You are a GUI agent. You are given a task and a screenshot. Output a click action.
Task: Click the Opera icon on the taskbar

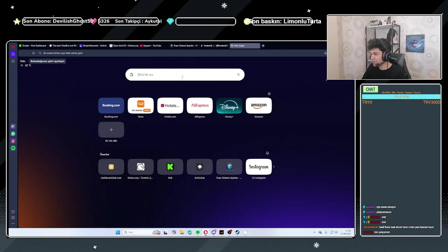[205, 232]
